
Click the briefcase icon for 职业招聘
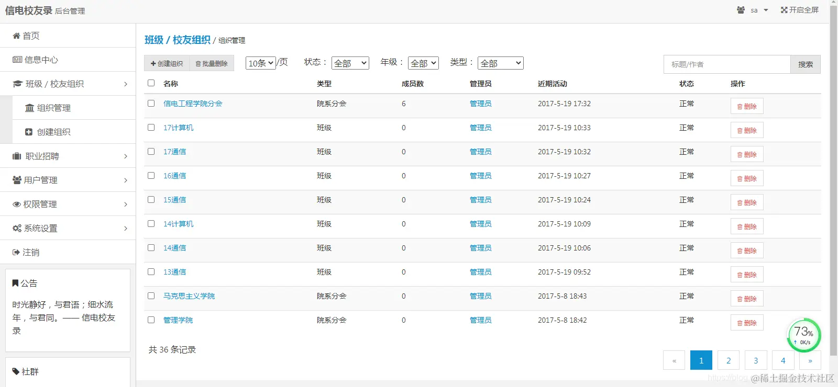click(17, 156)
